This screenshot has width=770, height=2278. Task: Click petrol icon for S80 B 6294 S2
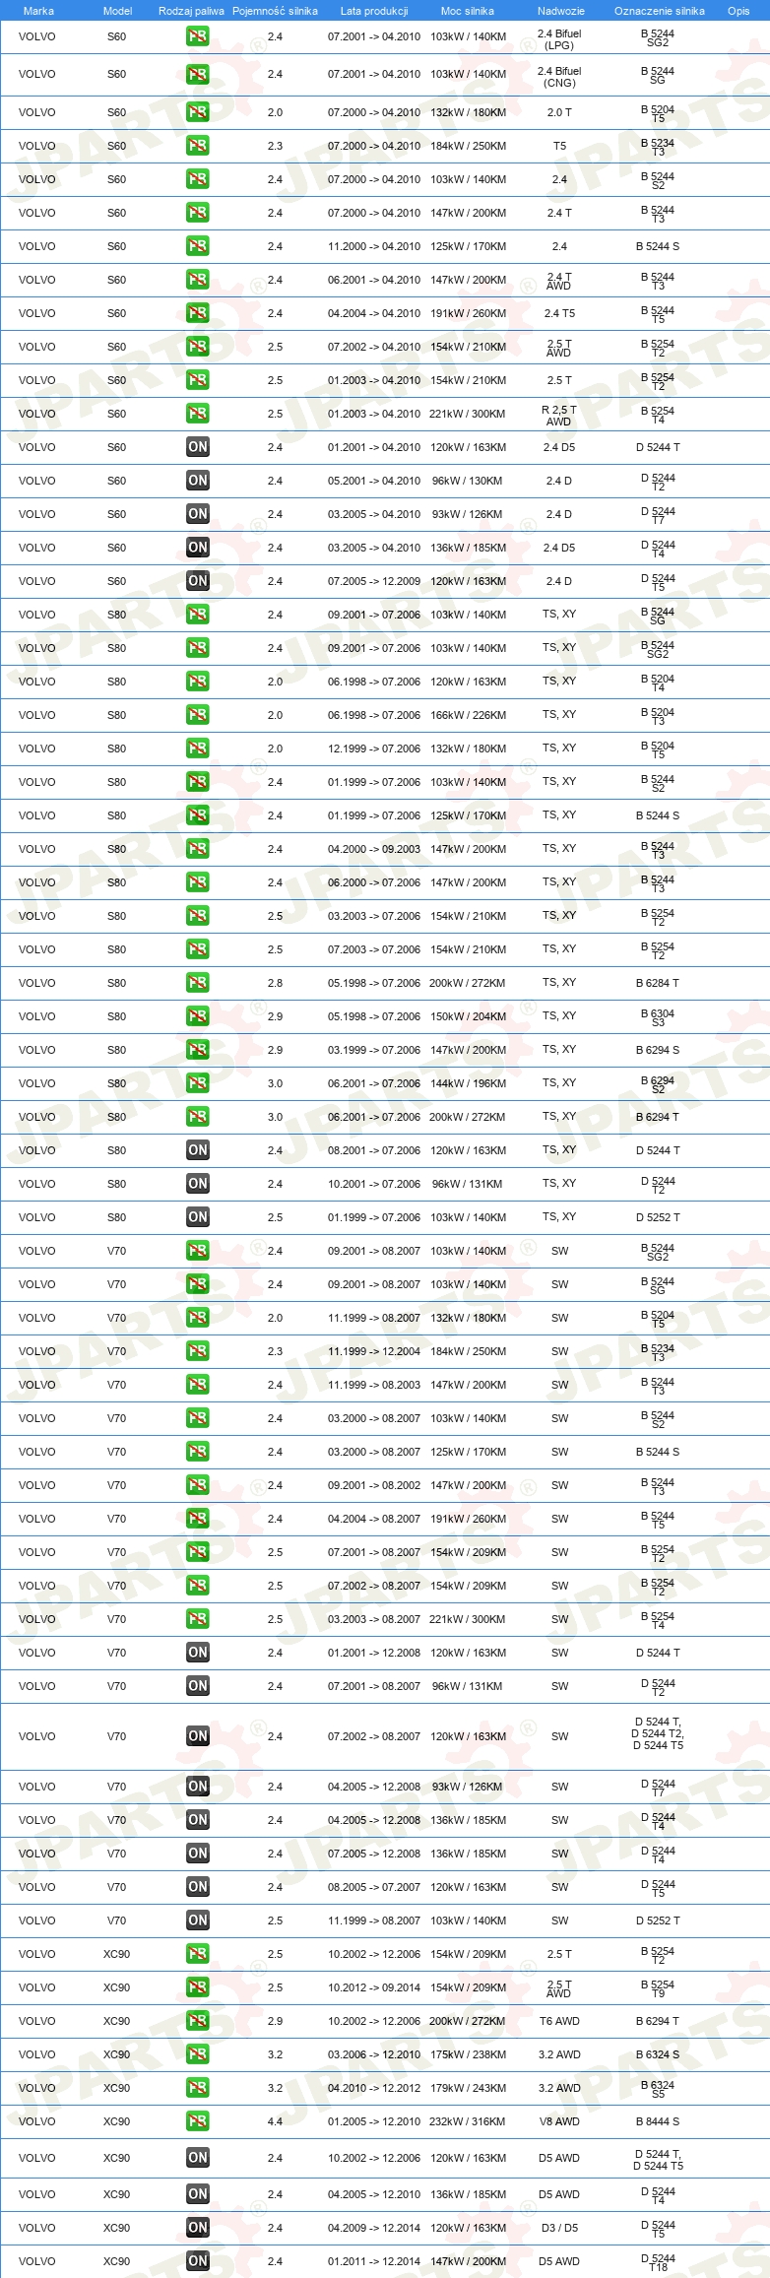(197, 1083)
